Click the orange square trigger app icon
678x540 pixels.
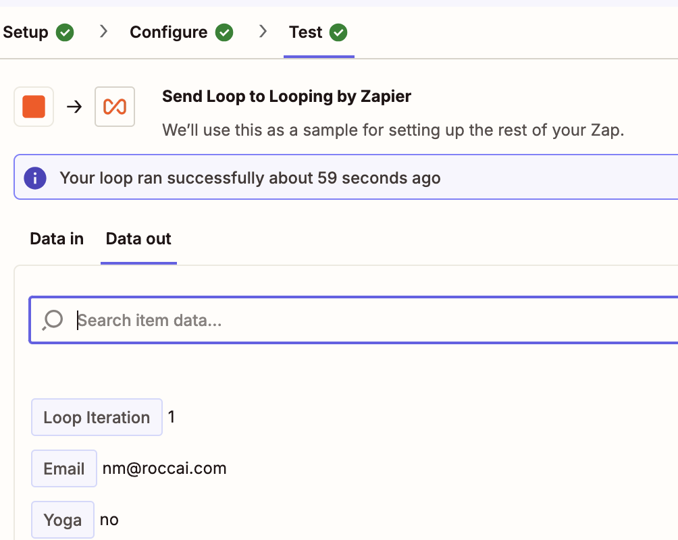click(x=34, y=107)
